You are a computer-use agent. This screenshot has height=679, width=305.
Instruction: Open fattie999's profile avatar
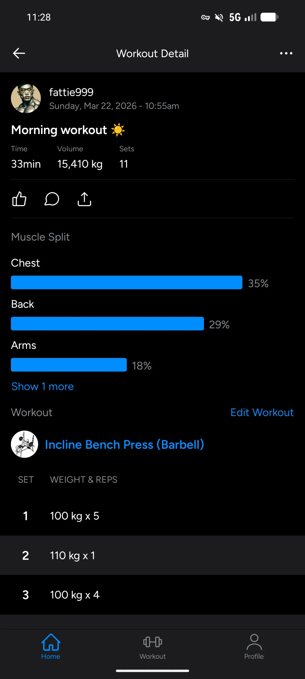(26, 98)
